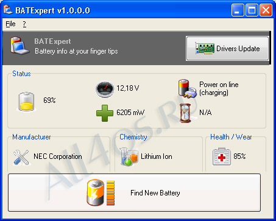Screen dimensions: 276x221
Task: Click the Lithium Ion chemistry text
Action: pos(157,156)
